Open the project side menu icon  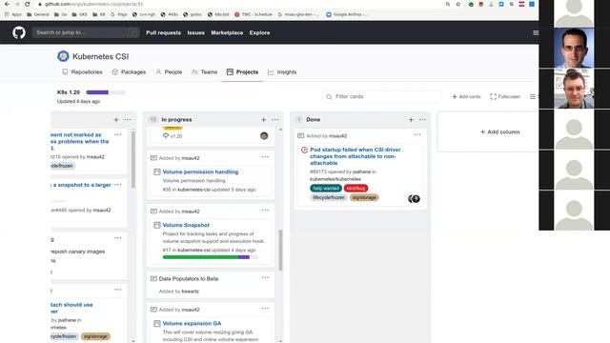pyautogui.click(x=533, y=96)
